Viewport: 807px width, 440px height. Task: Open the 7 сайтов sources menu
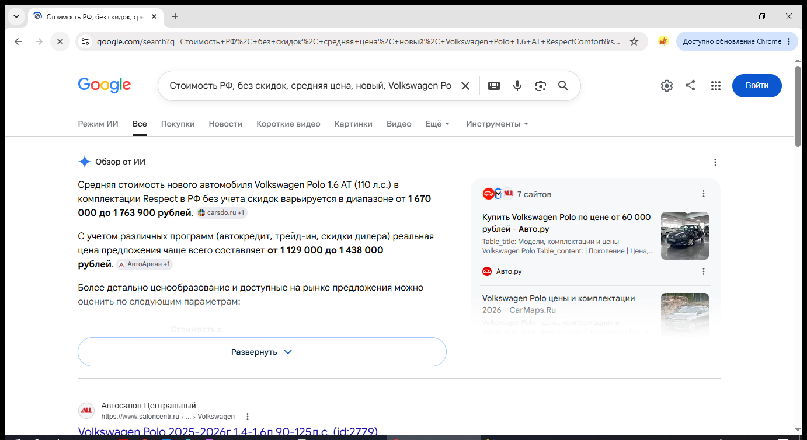704,194
